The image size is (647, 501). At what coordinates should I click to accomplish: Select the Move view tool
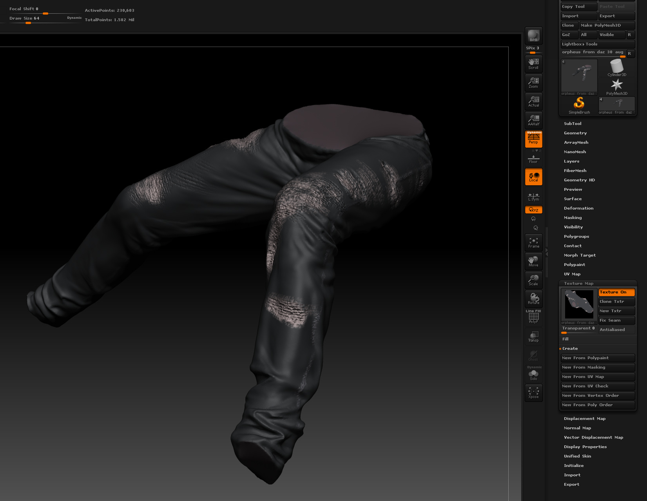(x=533, y=261)
